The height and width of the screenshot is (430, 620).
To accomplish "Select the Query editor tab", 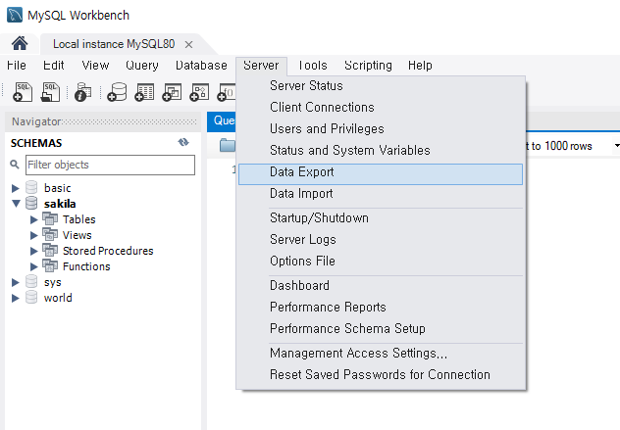I will pyautogui.click(x=222, y=120).
